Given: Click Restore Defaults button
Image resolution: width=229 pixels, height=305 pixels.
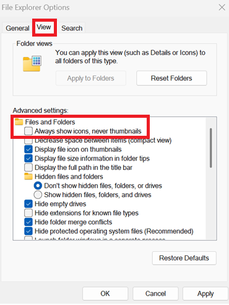Looking at the screenshot, I should click(184, 258).
